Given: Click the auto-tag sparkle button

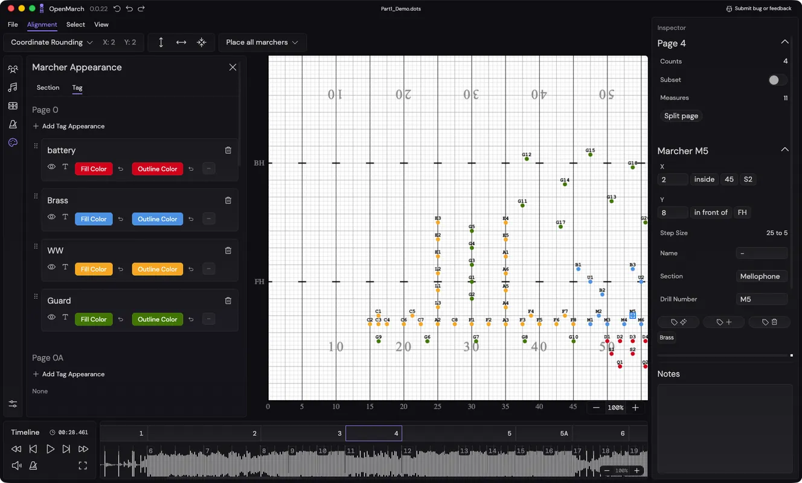Looking at the screenshot, I should (678, 322).
